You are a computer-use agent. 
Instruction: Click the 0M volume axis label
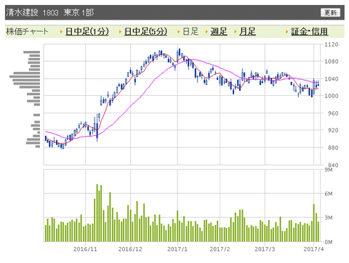pos(329,242)
